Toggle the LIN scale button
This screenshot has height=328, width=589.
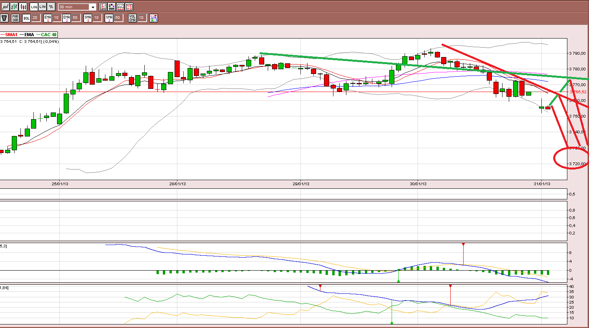pos(42,7)
